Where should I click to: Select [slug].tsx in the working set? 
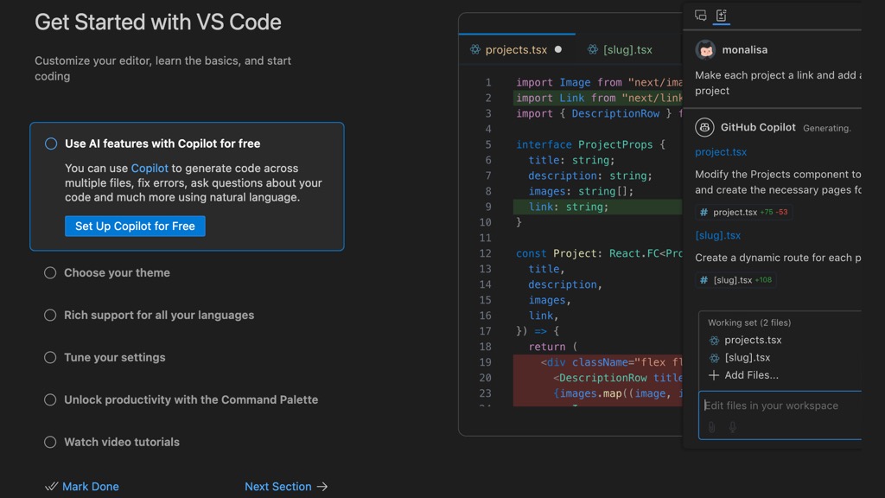click(x=748, y=357)
